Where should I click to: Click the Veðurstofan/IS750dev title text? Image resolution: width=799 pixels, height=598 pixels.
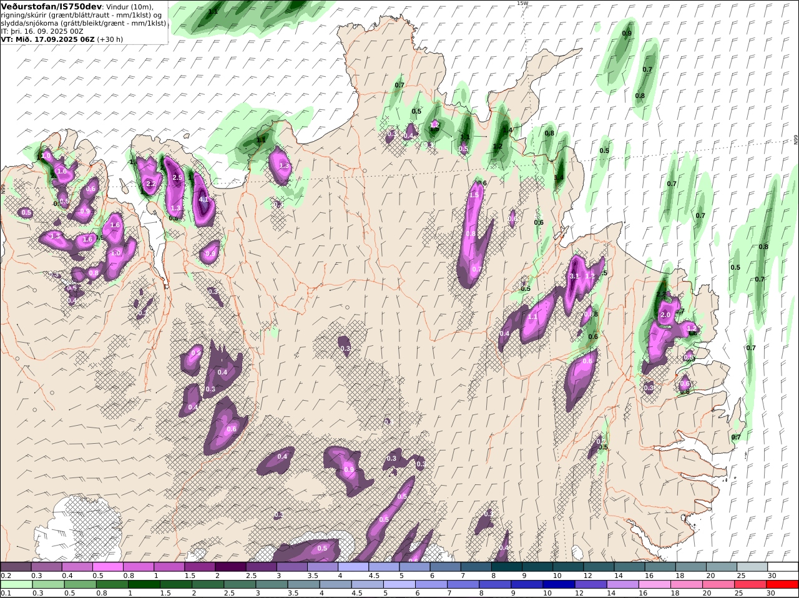[x=52, y=6]
